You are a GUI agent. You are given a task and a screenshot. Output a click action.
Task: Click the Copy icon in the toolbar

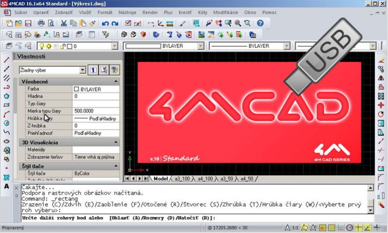click(73, 23)
